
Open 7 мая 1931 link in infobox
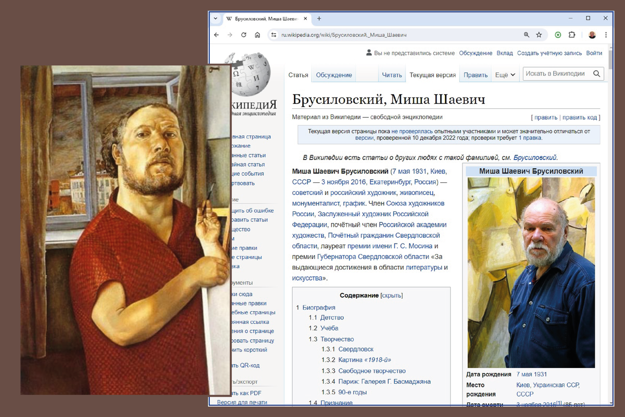tap(531, 374)
